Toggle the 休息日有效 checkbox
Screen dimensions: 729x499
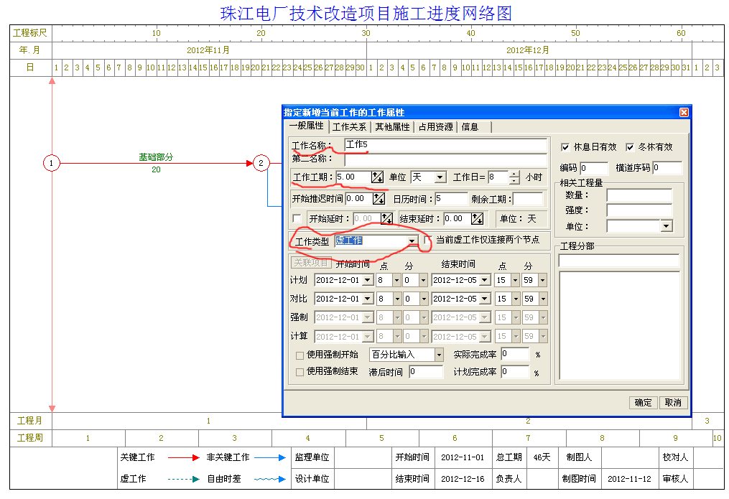[565, 147]
